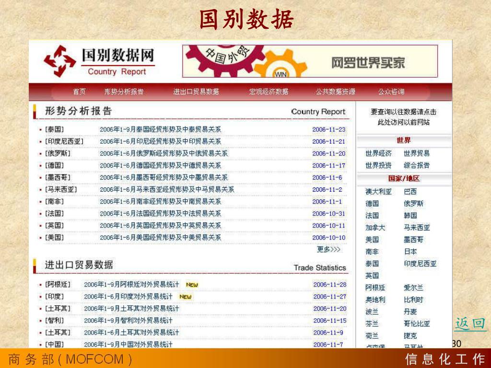Open 2006年1-9月阿根廷对外贸易统计 link
The height and width of the screenshot is (368, 491).
point(131,285)
